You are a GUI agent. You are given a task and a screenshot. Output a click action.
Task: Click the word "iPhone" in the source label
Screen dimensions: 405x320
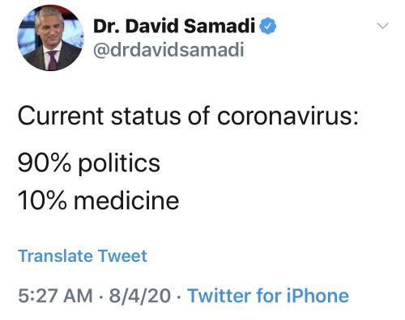click(318, 296)
